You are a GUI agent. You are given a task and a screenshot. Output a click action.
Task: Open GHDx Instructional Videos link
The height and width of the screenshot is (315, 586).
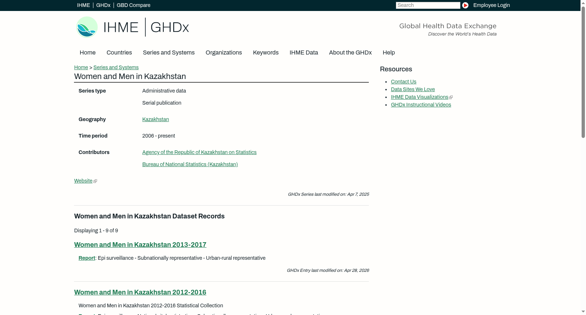pyautogui.click(x=421, y=105)
